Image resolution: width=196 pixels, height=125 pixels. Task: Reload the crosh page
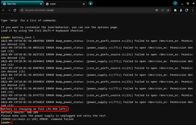pyautogui.click(x=15, y=10)
